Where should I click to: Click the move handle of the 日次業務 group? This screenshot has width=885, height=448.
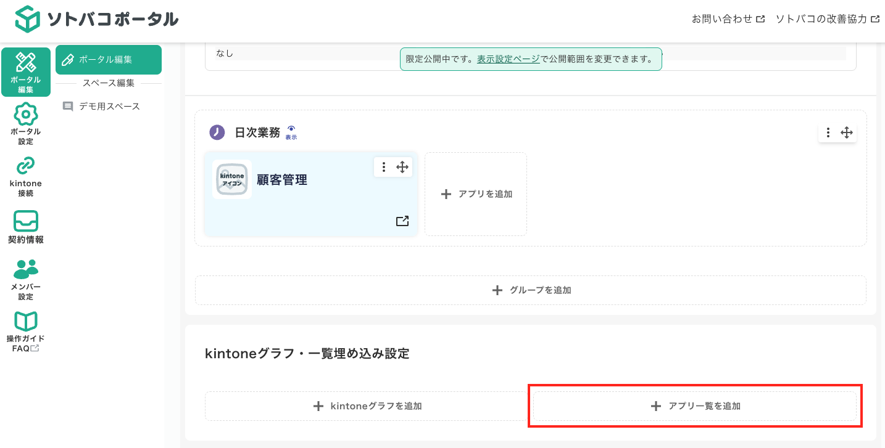(846, 132)
